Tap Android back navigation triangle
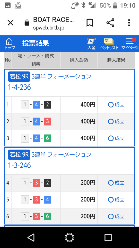The height and width of the screenshot is (248, 139). (x=31, y=237)
